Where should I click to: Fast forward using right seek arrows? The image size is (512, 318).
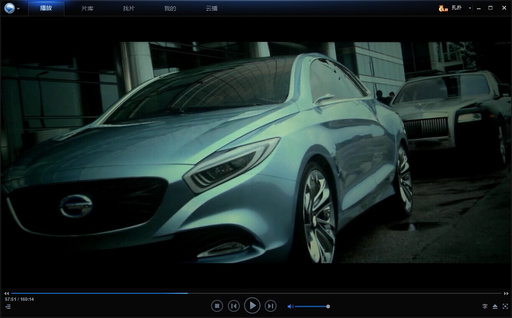[x=506, y=293]
